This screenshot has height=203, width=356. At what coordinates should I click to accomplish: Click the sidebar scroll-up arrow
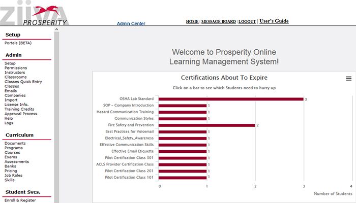(x=56, y=29)
